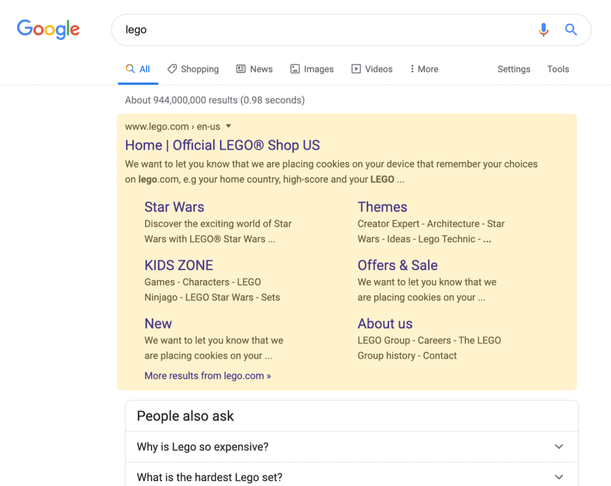Expand dropdown arrow next to www.lego.com en-us
The height and width of the screenshot is (486, 611).
point(229,126)
